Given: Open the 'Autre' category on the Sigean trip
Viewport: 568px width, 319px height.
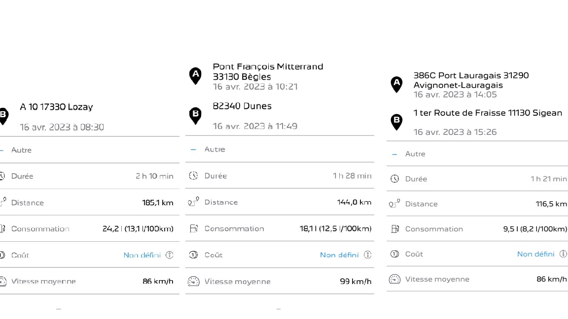Looking at the screenshot, I should pyautogui.click(x=415, y=154).
